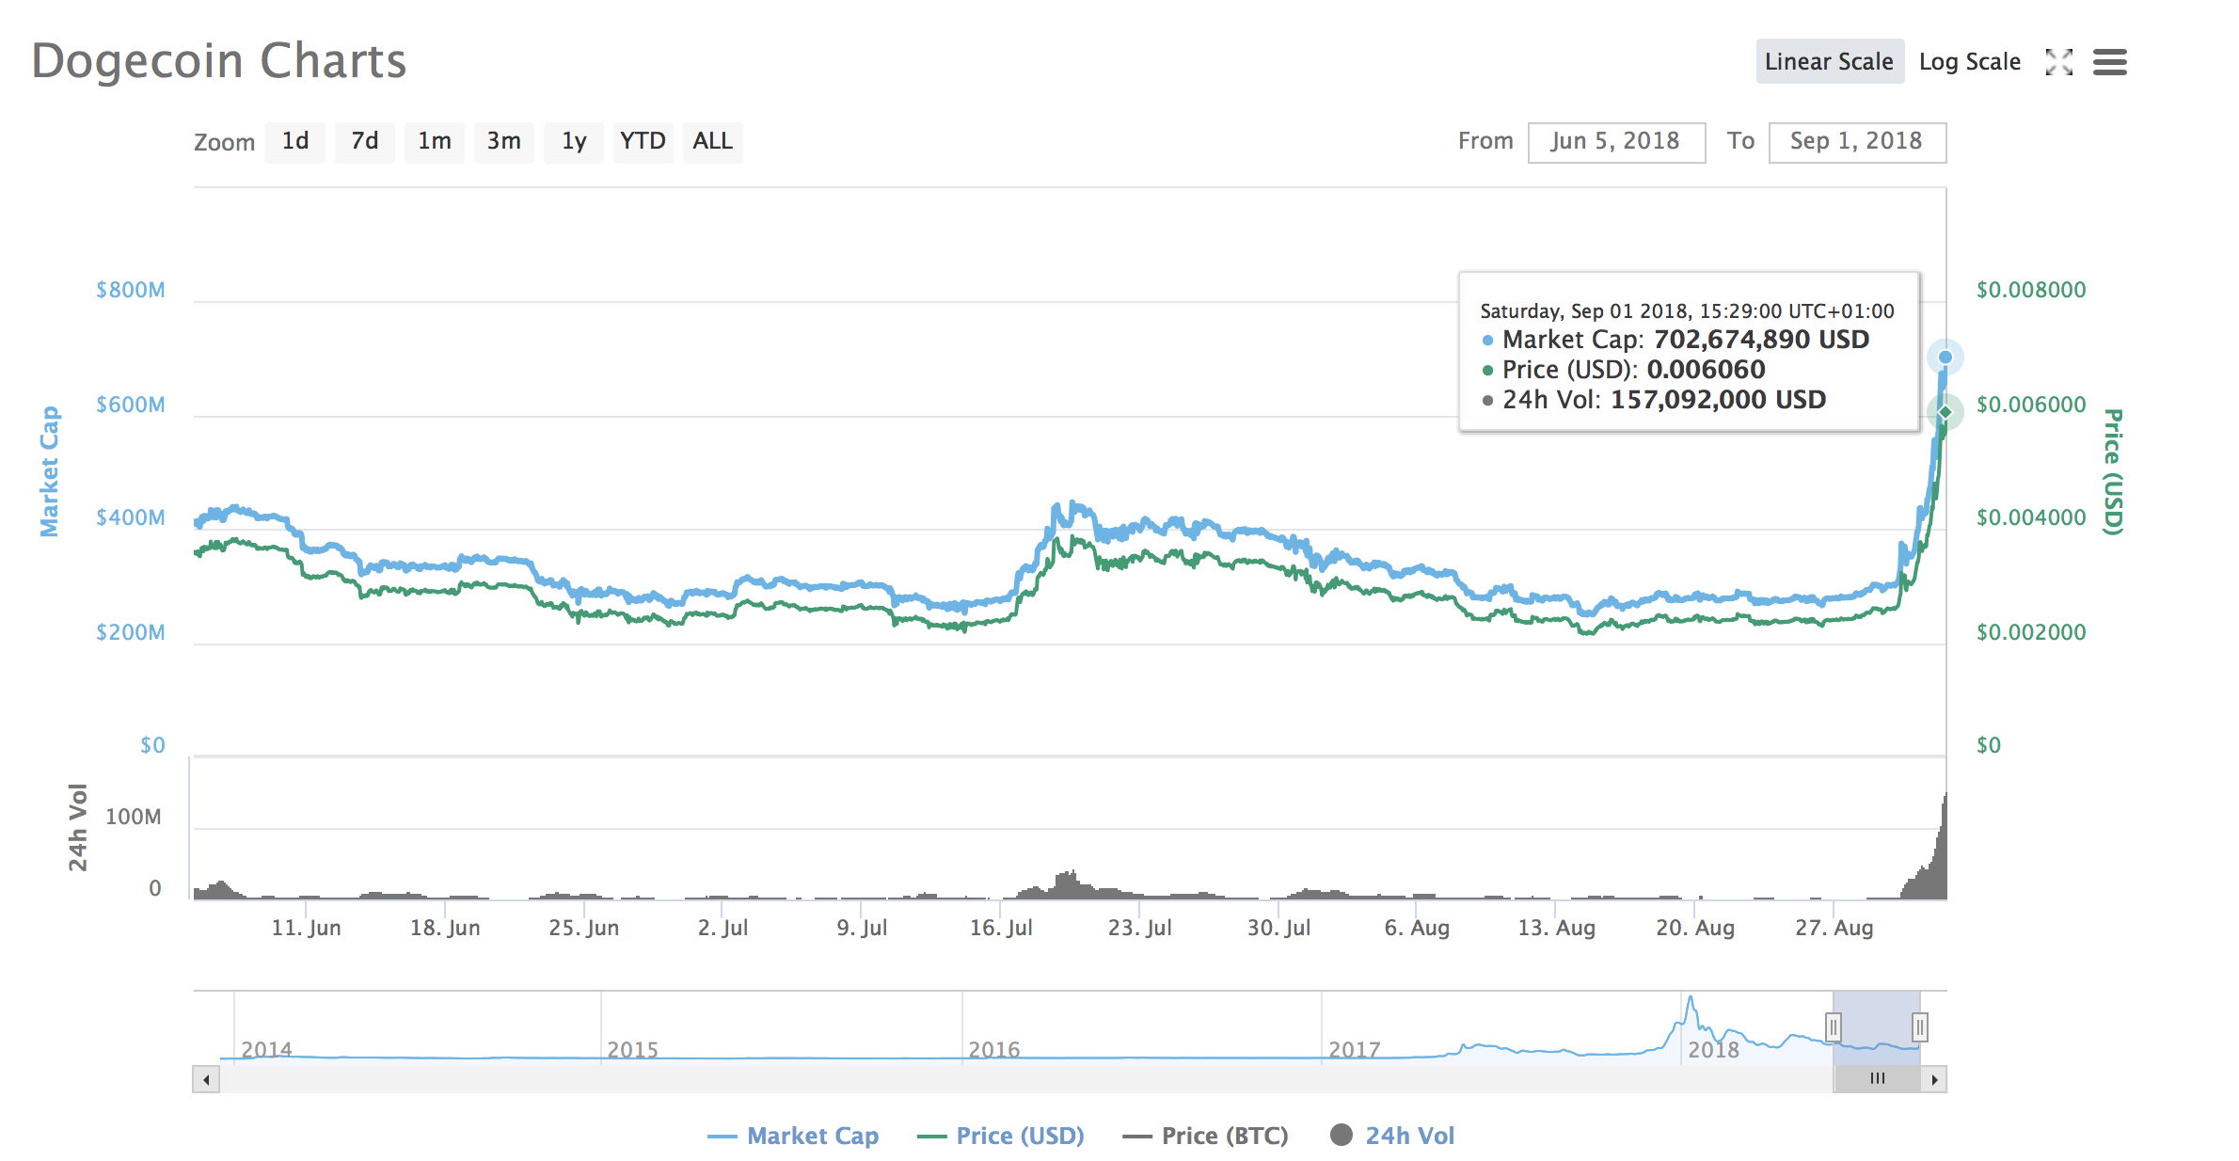This screenshot has width=2239, height=1161.
Task: Click the tooltip Price value 0.006060
Action: tap(1706, 370)
